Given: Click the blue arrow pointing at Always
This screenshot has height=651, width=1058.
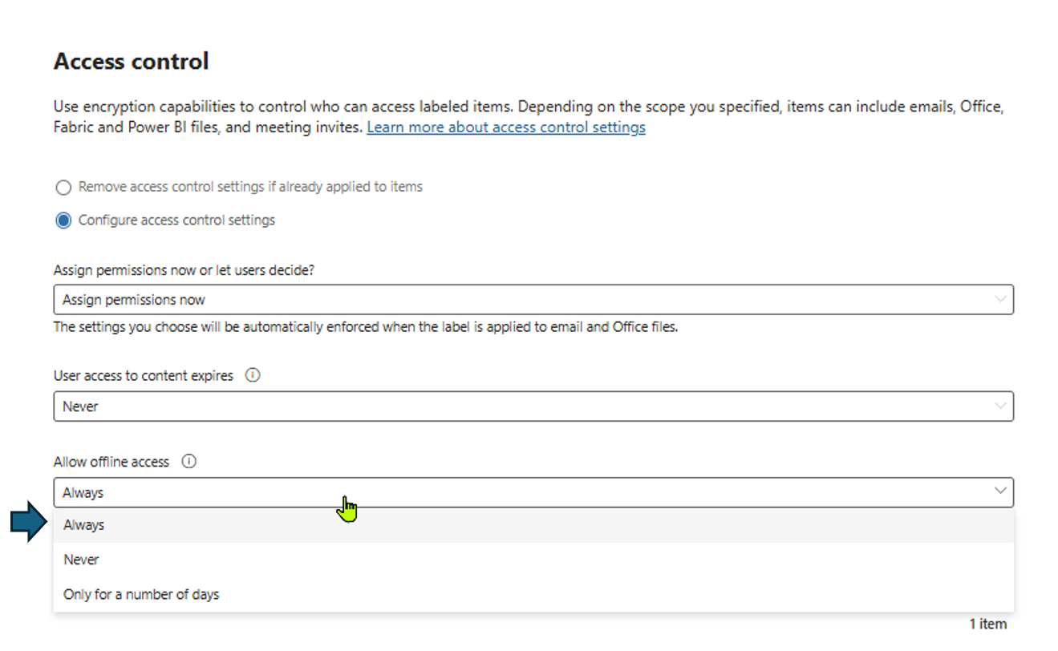Looking at the screenshot, I should 30,522.
